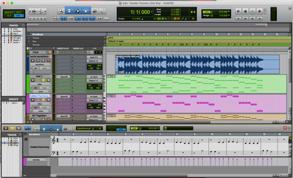Toggle Insertion Follows Playback button
The image size is (293, 178).
100,18
